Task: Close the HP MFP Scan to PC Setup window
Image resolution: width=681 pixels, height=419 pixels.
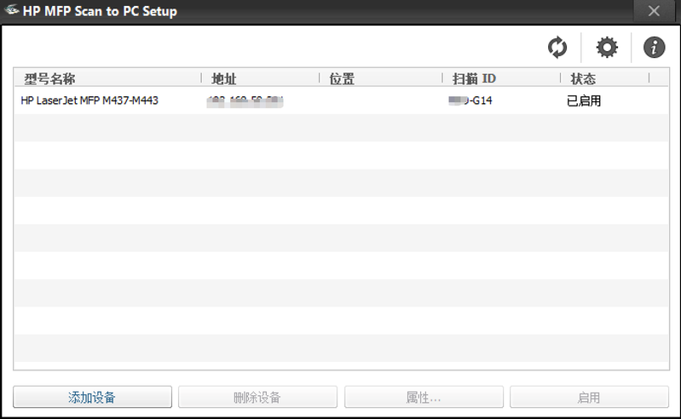Action: pos(654,11)
